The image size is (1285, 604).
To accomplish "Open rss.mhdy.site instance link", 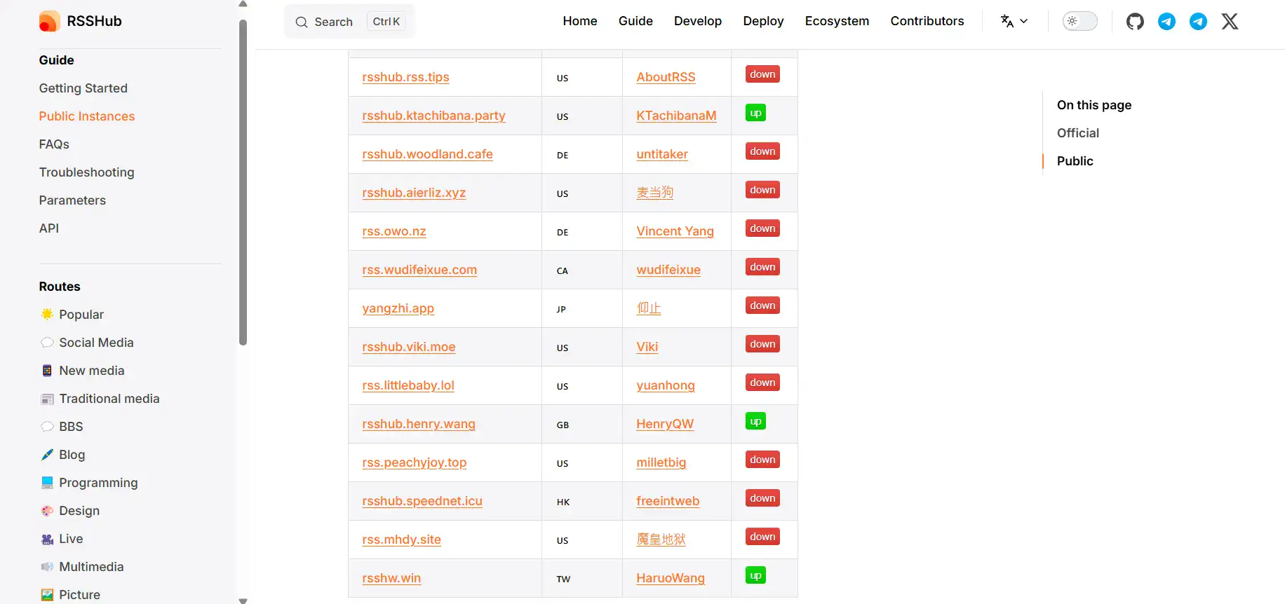I will point(401,540).
